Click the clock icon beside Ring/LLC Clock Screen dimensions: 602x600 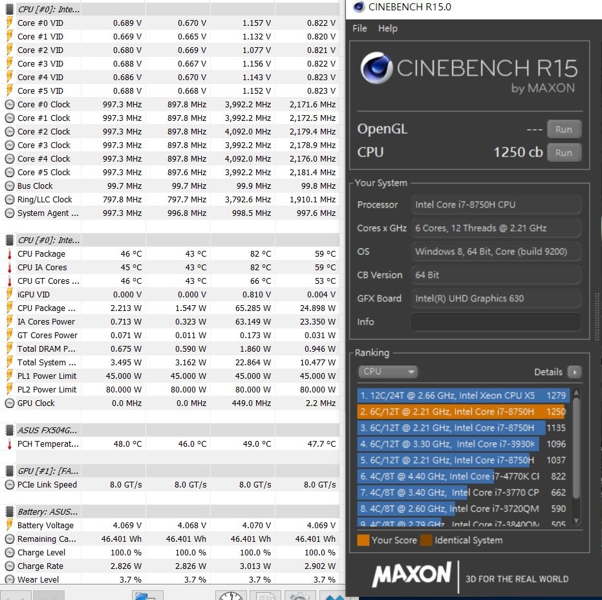pyautogui.click(x=10, y=200)
